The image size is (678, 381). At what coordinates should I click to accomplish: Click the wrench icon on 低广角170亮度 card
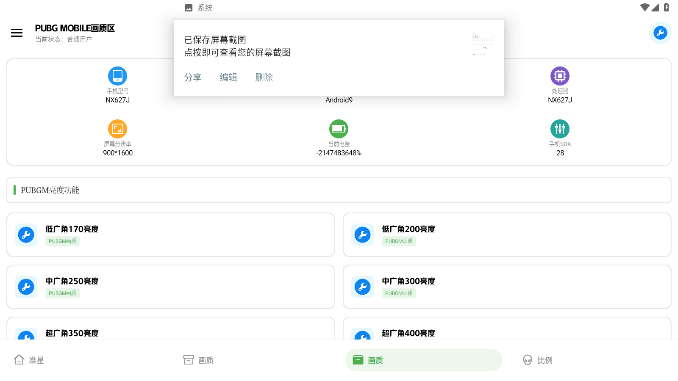26,235
